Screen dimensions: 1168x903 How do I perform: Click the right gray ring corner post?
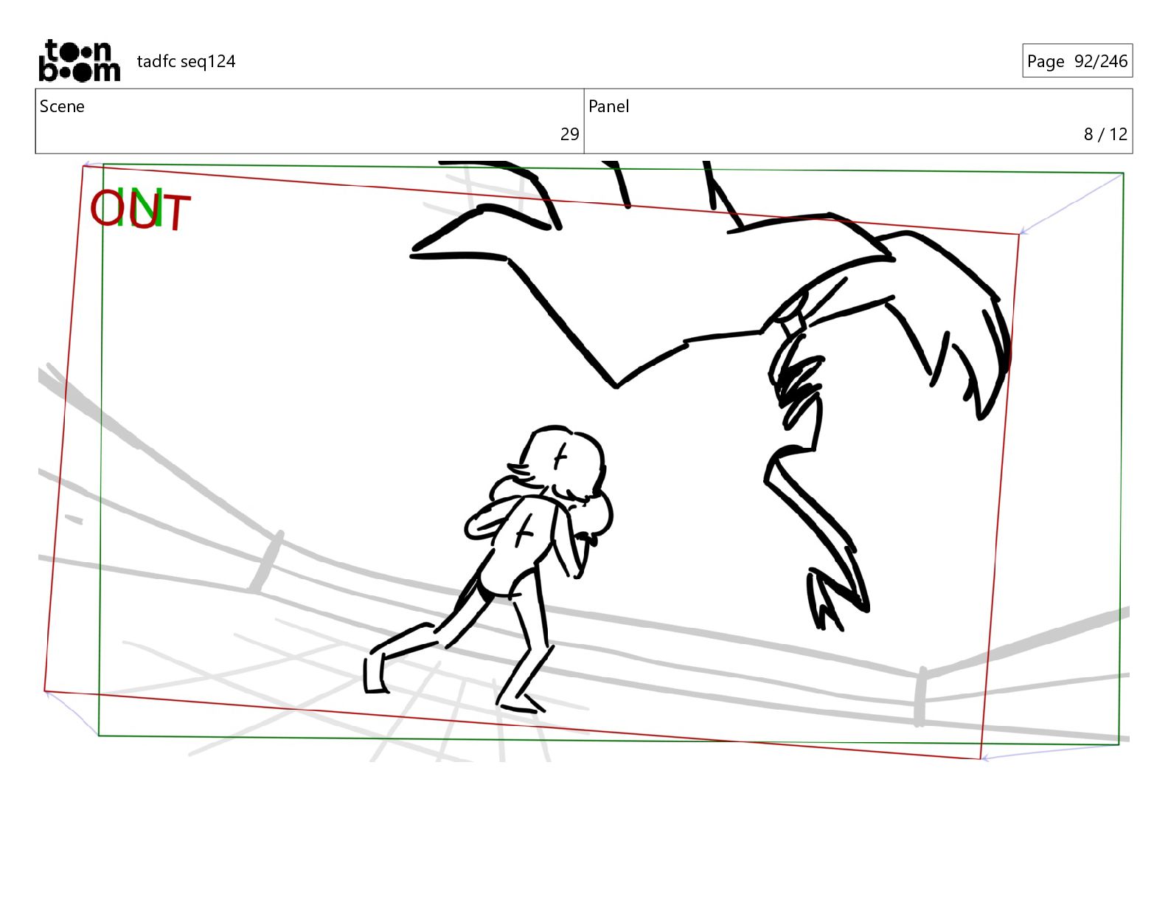(920, 696)
